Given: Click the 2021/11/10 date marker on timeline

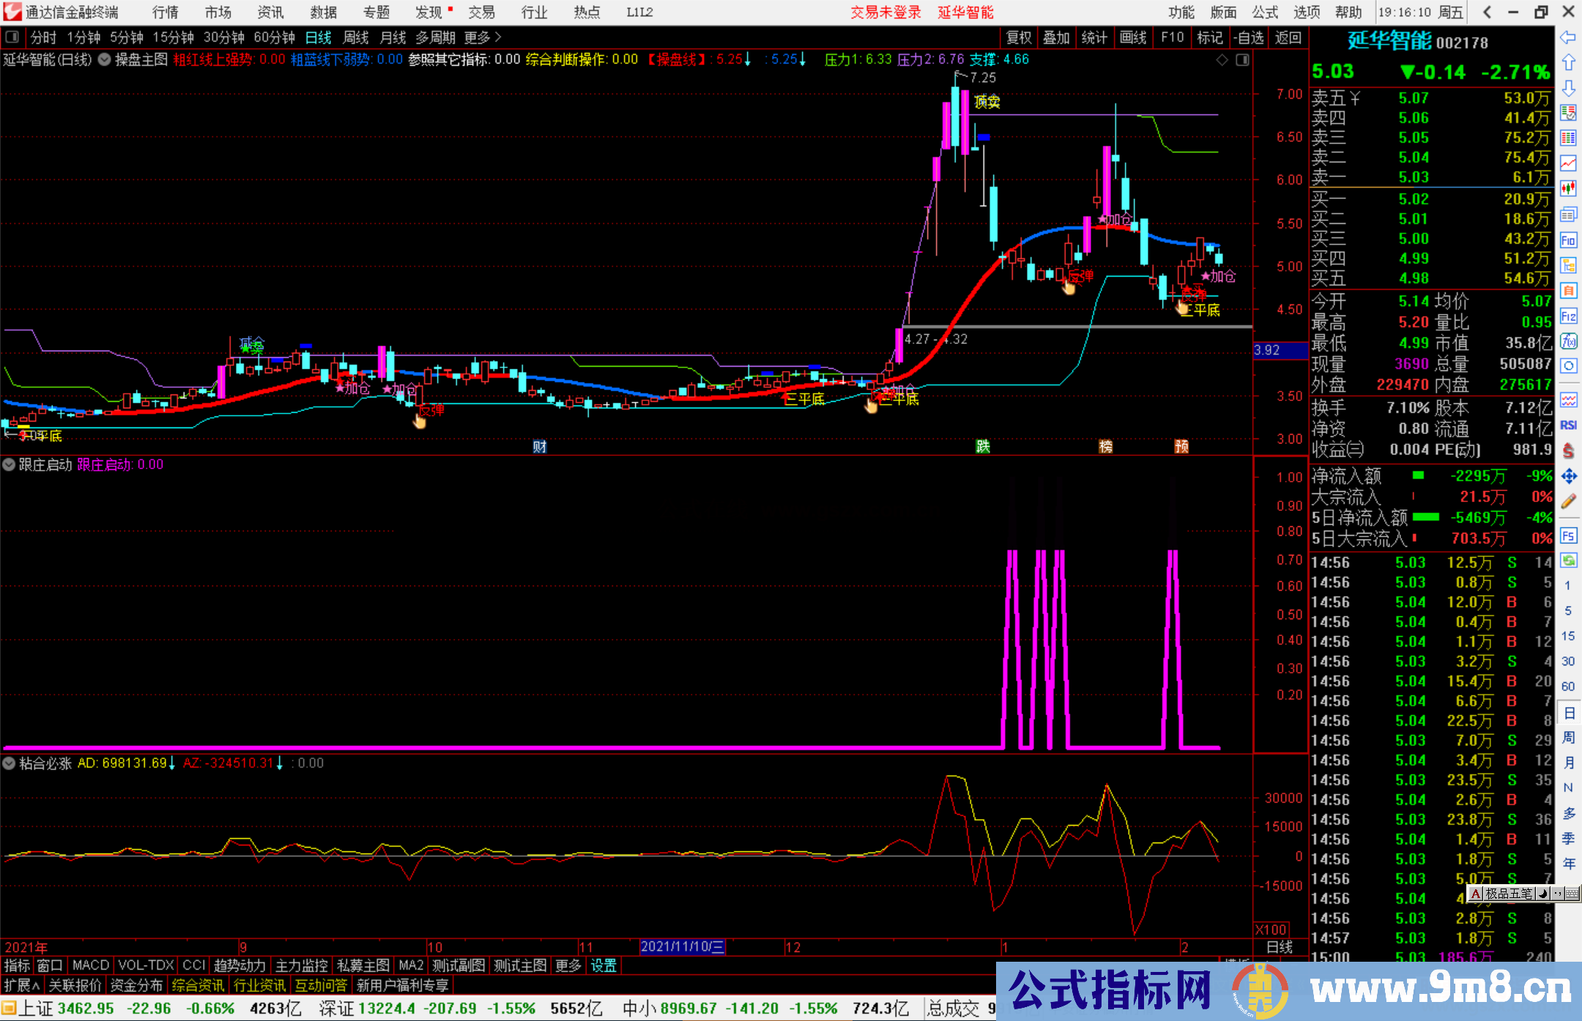Looking at the screenshot, I should point(682,946).
